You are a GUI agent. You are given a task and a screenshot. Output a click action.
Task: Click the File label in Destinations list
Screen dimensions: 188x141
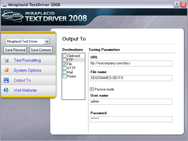(69, 64)
